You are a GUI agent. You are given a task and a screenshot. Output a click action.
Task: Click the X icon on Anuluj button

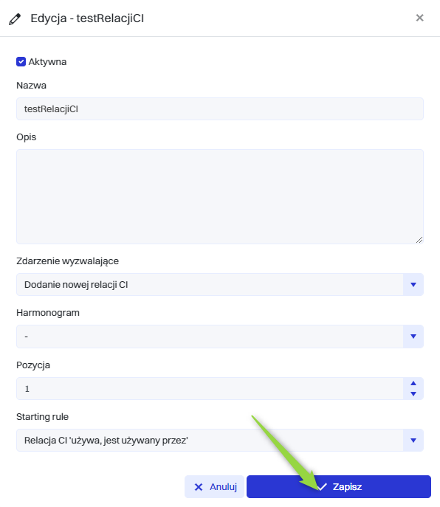point(199,487)
